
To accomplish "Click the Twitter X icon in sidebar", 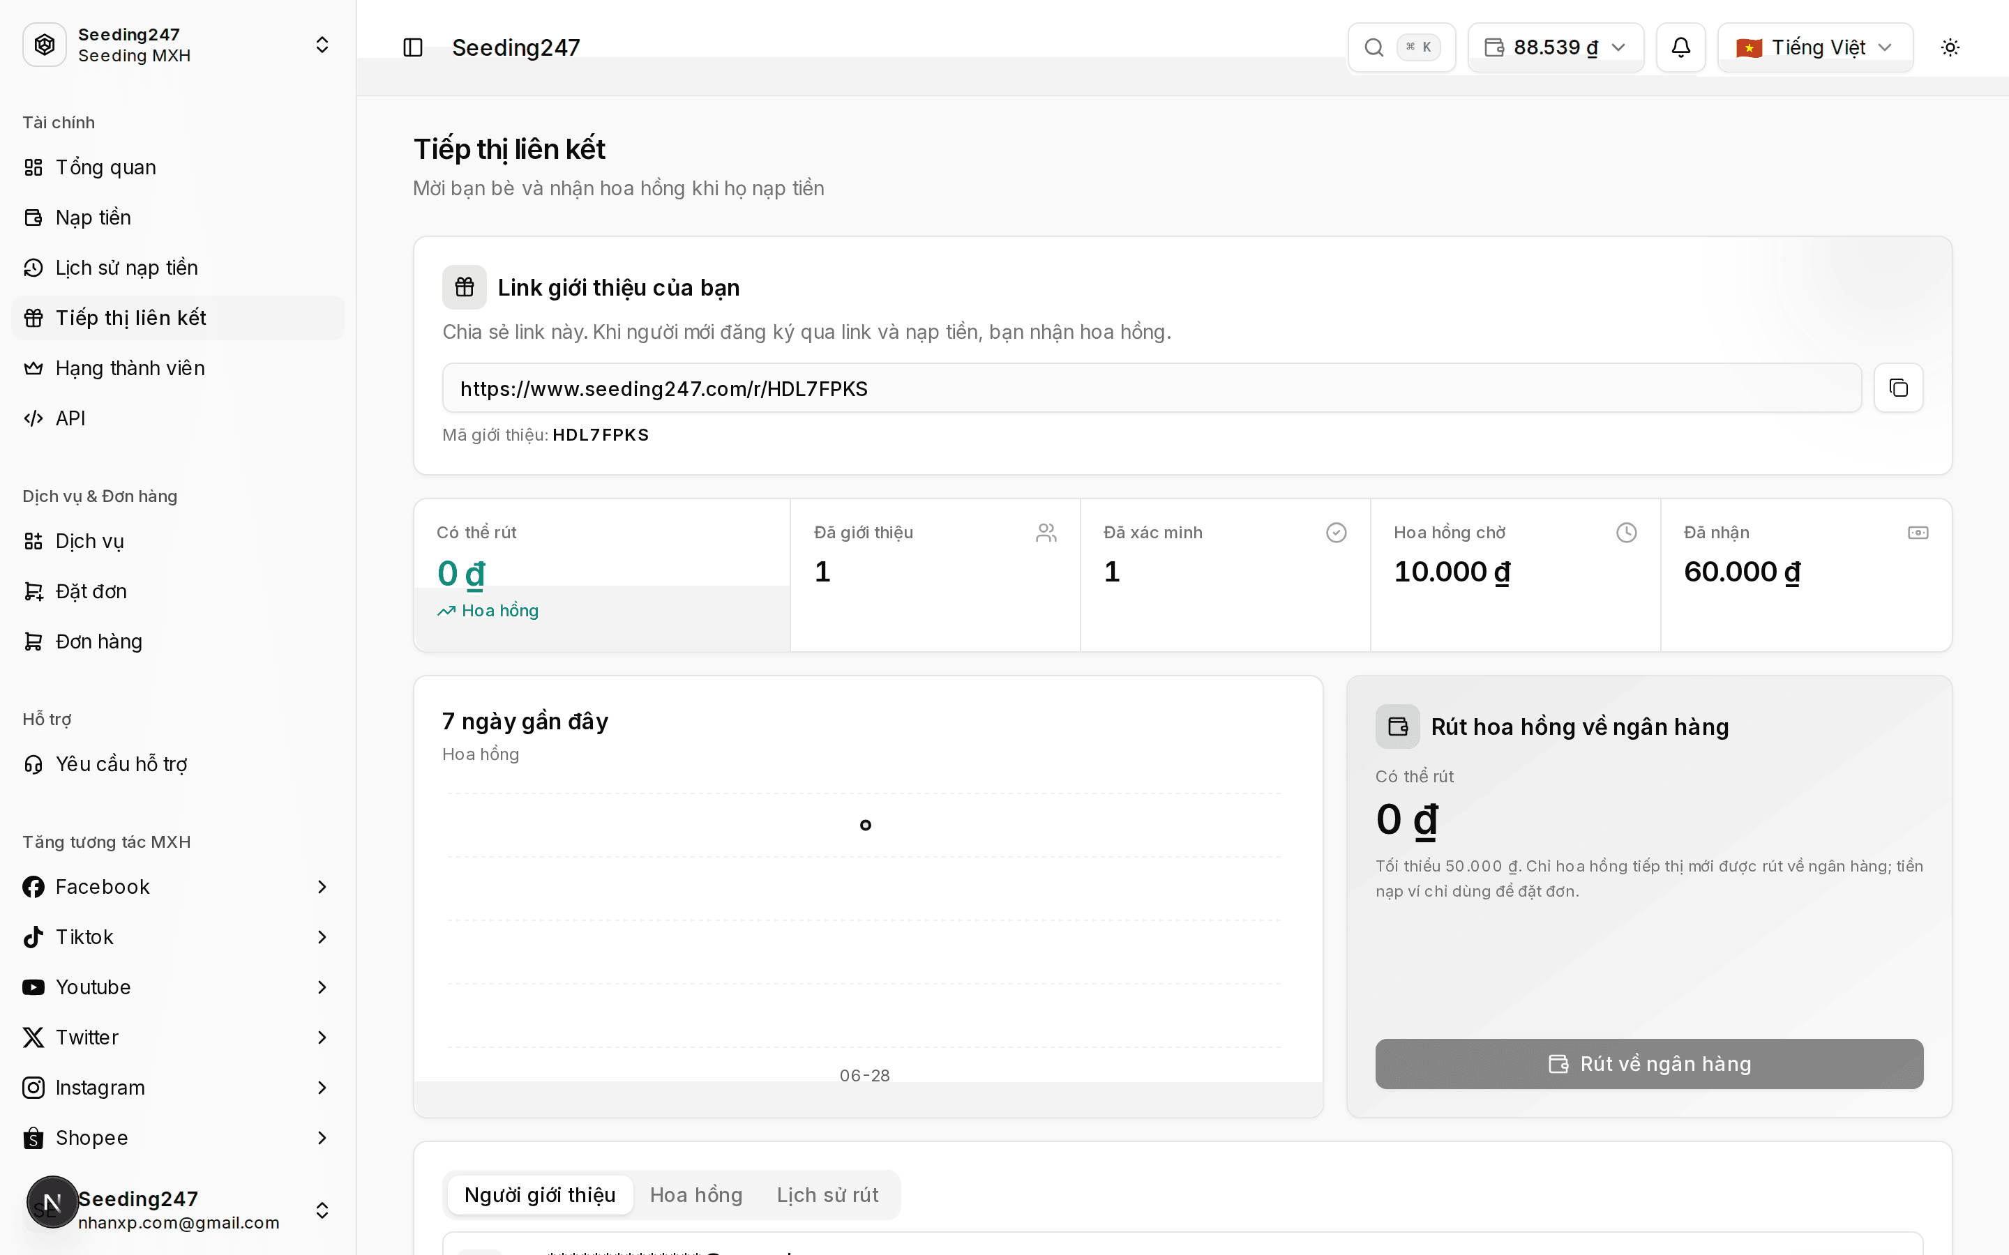I will (33, 1037).
